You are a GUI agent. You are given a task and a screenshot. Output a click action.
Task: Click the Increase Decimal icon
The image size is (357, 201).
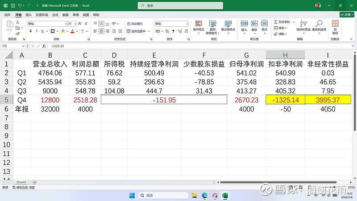tap(180, 31)
